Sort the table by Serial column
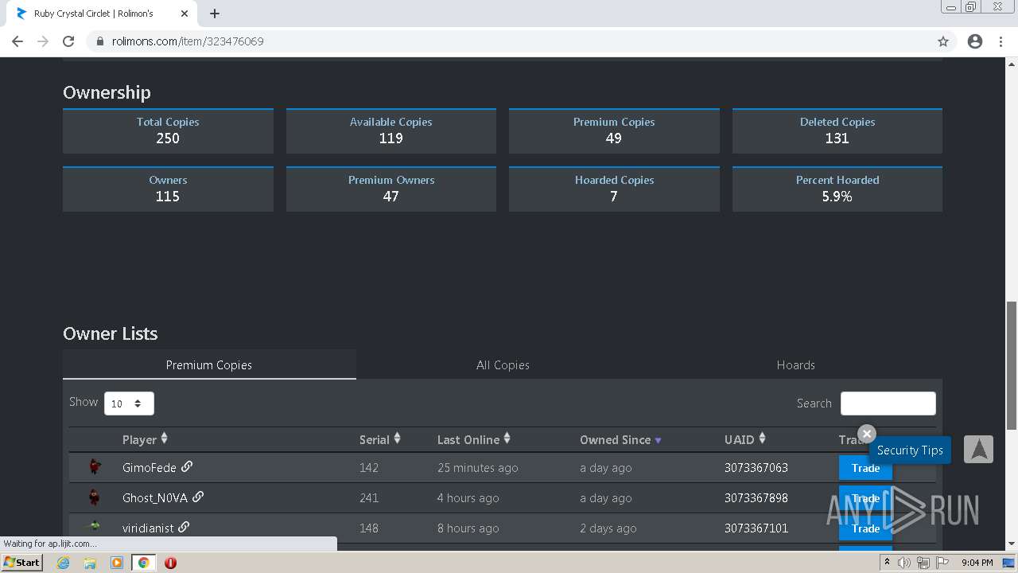1018x573 pixels. pos(380,439)
